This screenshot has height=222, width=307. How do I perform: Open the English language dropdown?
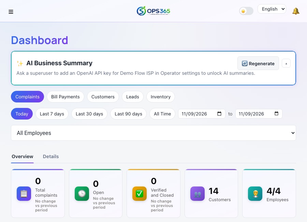point(272,9)
